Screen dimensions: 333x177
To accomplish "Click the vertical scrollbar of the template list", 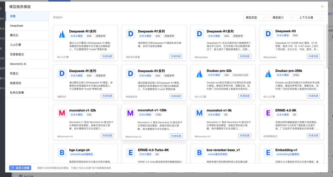I will tap(327, 46).
